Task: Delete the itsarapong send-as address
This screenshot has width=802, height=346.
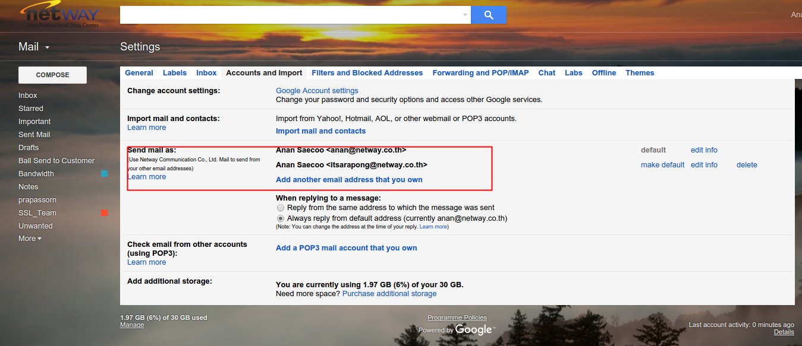Action: [x=747, y=165]
